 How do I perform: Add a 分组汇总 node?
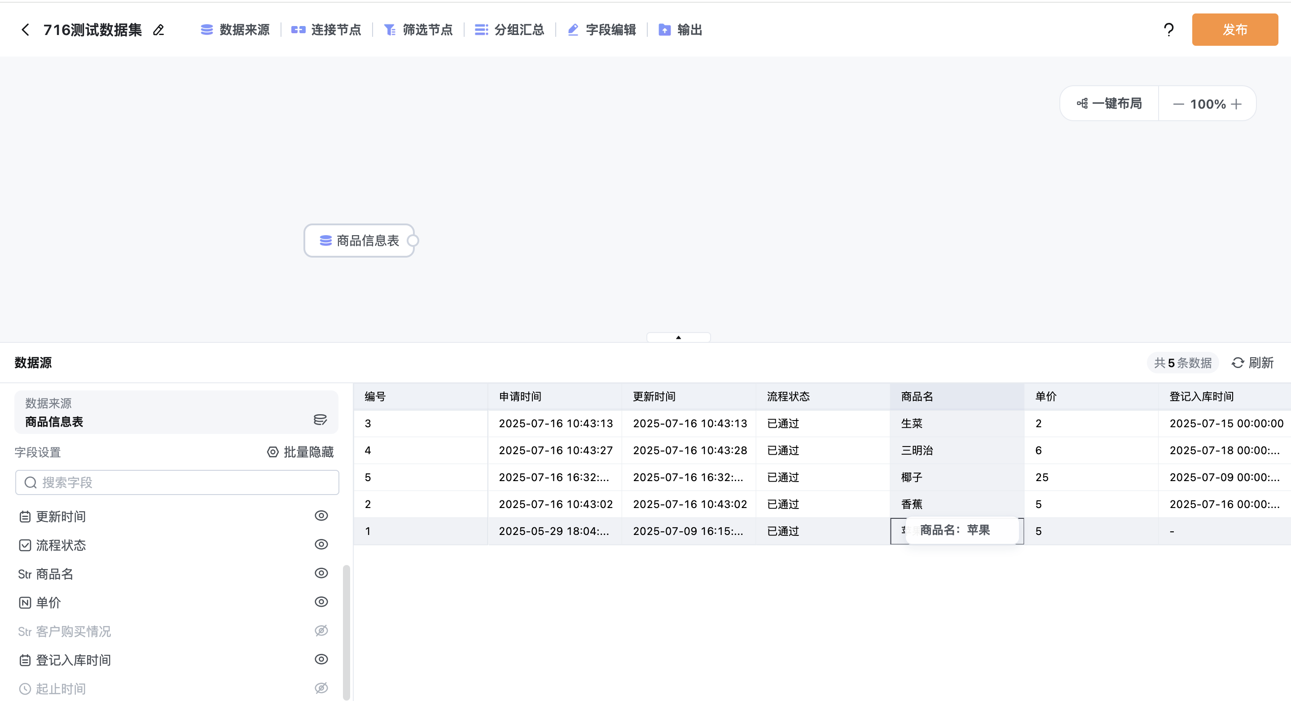(x=509, y=30)
